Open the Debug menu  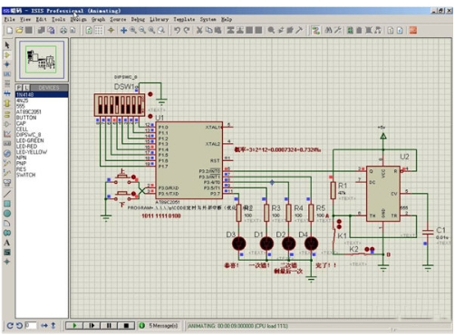point(138,19)
